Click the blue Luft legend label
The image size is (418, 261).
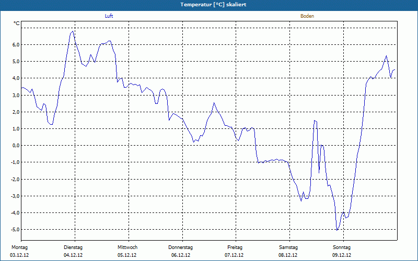[109, 16]
